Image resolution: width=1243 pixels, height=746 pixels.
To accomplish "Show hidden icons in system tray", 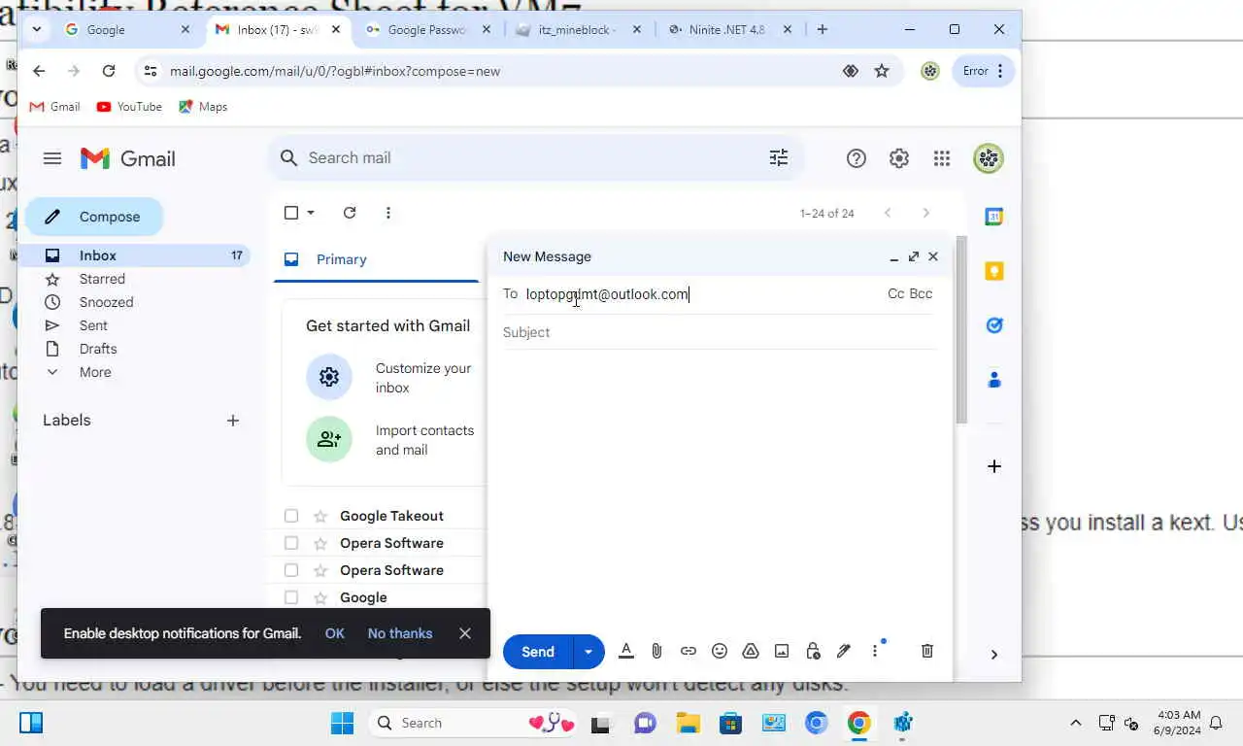I will (x=1076, y=723).
